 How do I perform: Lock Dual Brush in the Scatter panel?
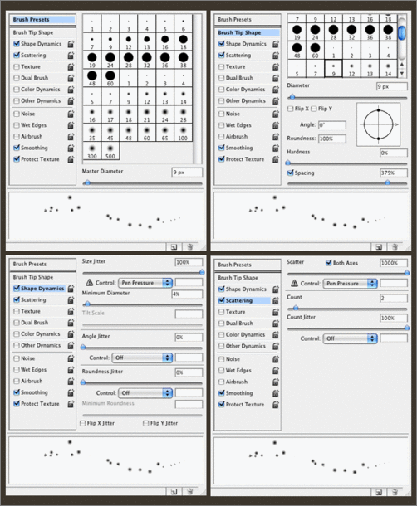tap(276, 324)
